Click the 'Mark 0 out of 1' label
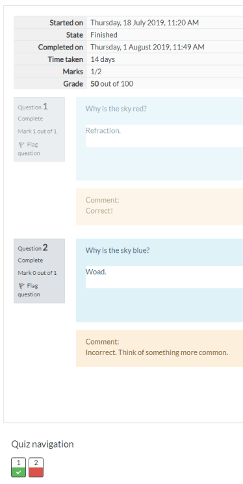This screenshot has width=243, height=484. tap(37, 273)
